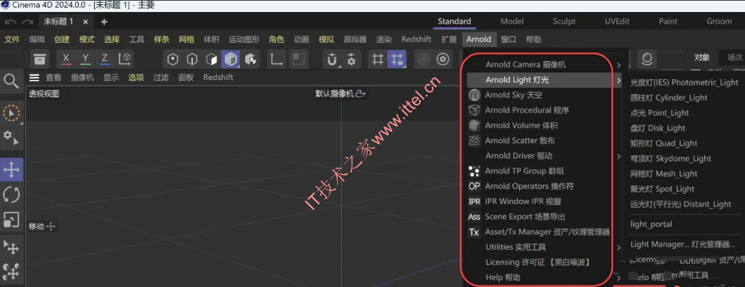Click the search magnifier icon
This screenshot has width=745, height=287.
click(x=11, y=81)
